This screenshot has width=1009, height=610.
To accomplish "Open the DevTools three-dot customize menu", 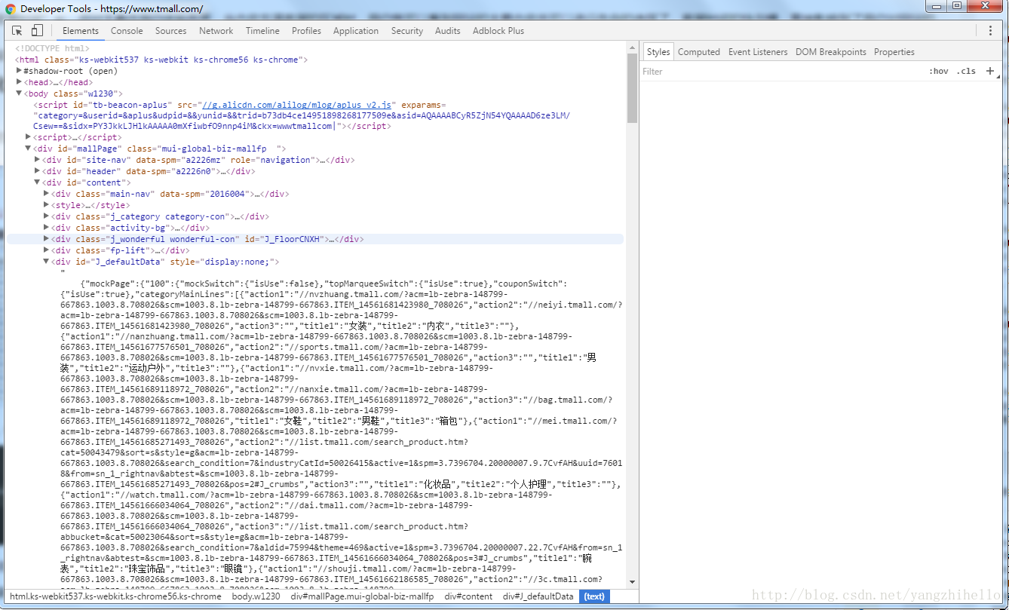I will pos(990,30).
